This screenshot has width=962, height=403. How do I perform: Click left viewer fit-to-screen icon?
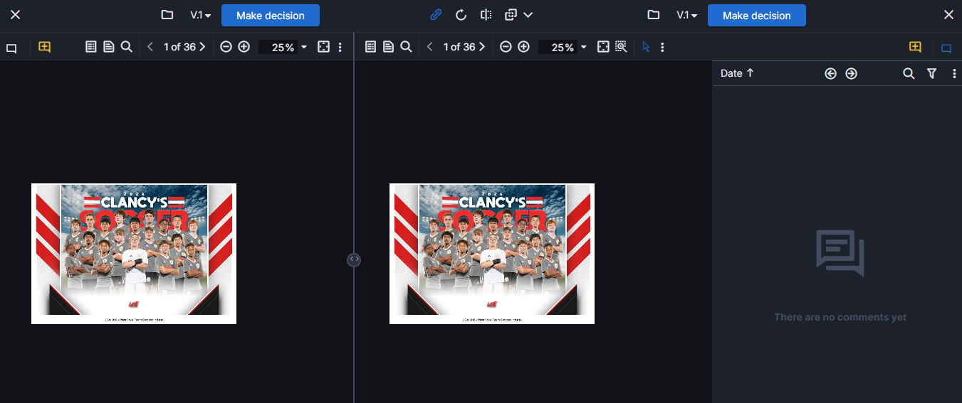click(x=323, y=47)
